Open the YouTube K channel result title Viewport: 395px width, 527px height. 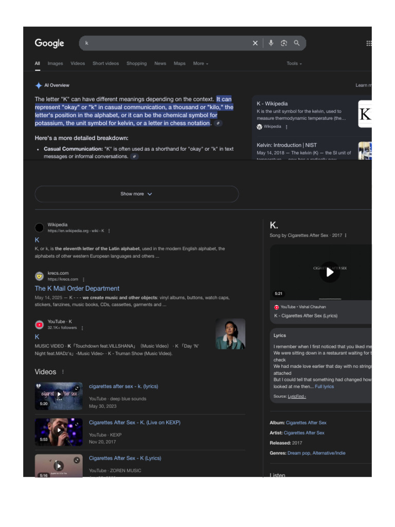point(37,337)
